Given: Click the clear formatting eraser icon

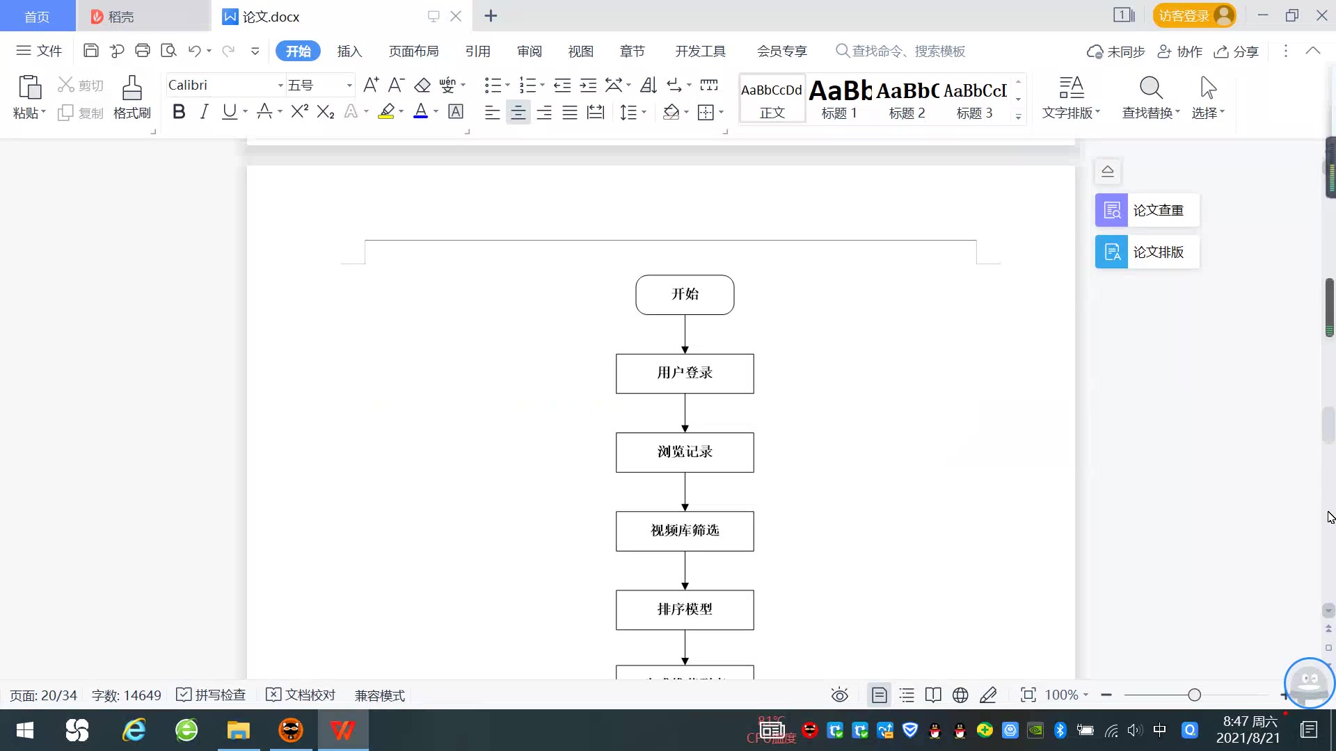Looking at the screenshot, I should point(422,85).
